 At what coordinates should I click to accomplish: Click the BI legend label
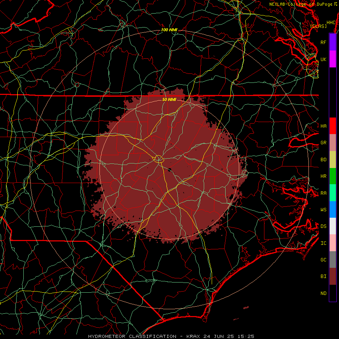click(x=324, y=276)
